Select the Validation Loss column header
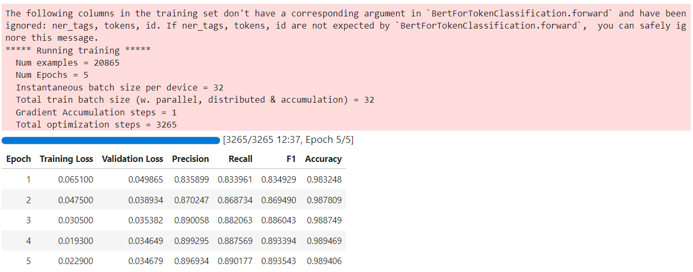 tap(132, 159)
